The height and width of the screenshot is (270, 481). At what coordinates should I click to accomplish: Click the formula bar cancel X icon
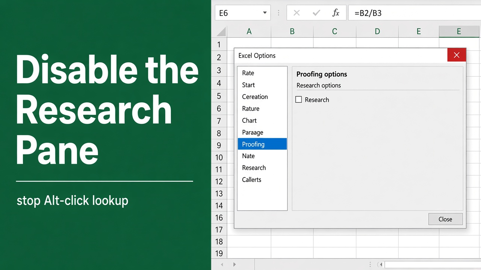tap(296, 13)
